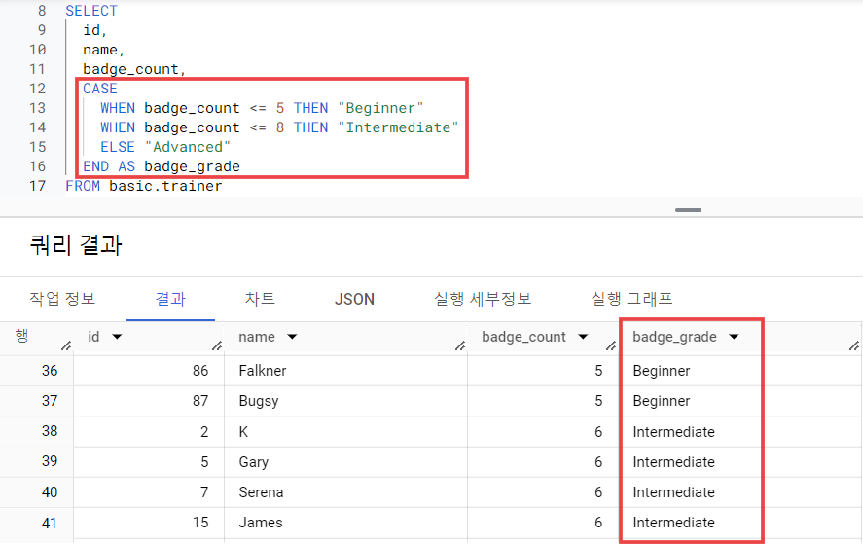Click the SELECT keyword on line 8
Screen dimensions: 863x544
[91, 11]
